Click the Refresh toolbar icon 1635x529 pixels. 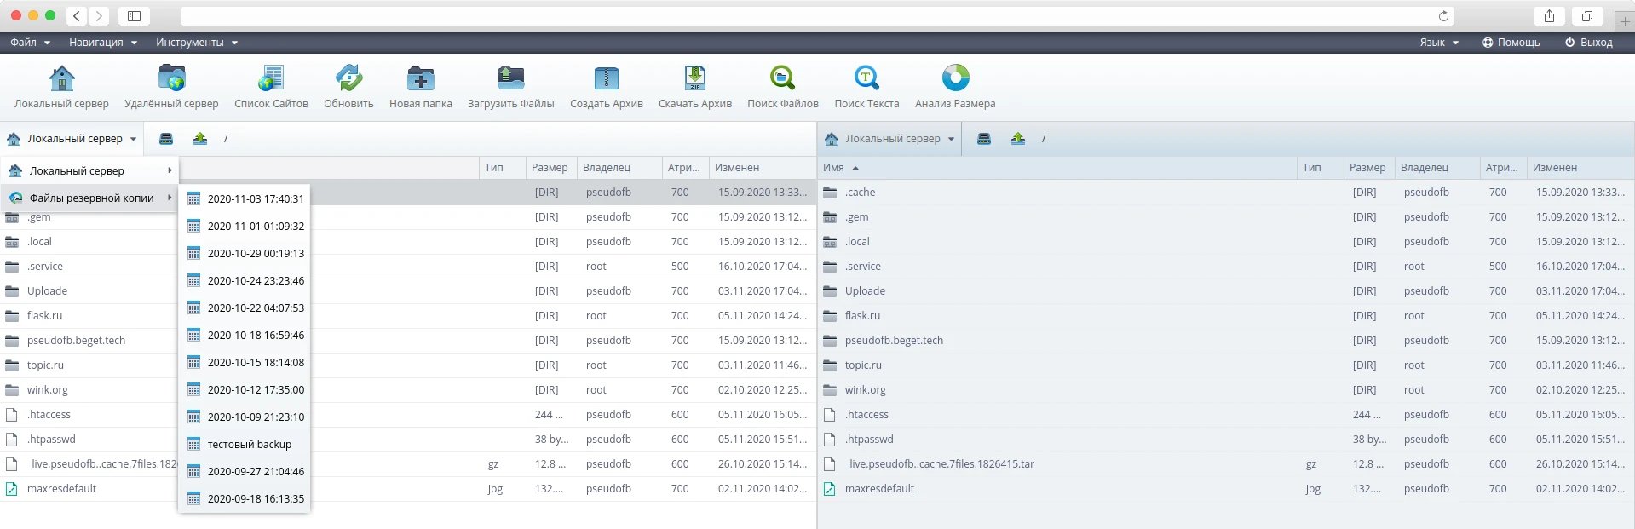(348, 79)
